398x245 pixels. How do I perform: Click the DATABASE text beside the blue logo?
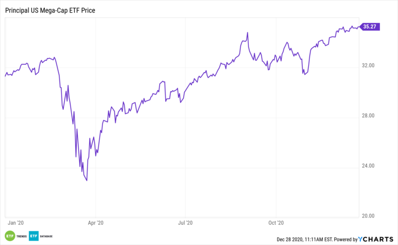[x=46, y=236]
